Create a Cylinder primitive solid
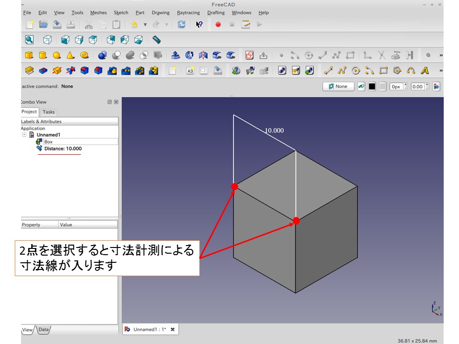Screen dimensions: 459x344 43,55
